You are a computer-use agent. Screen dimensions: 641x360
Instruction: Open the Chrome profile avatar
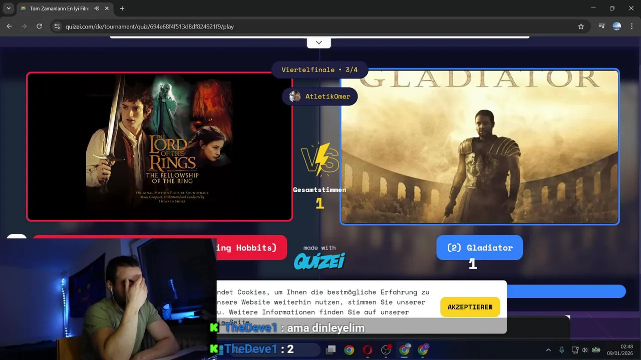click(x=617, y=26)
